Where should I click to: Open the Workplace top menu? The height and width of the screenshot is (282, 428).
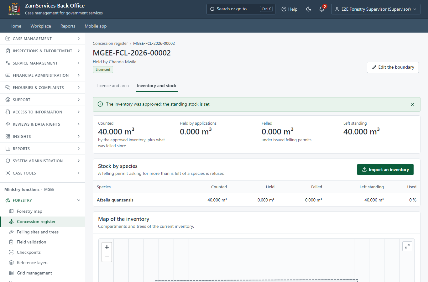41,26
